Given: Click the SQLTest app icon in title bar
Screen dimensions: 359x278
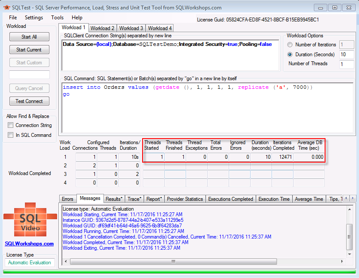Looking at the screenshot, I should point(6,8).
